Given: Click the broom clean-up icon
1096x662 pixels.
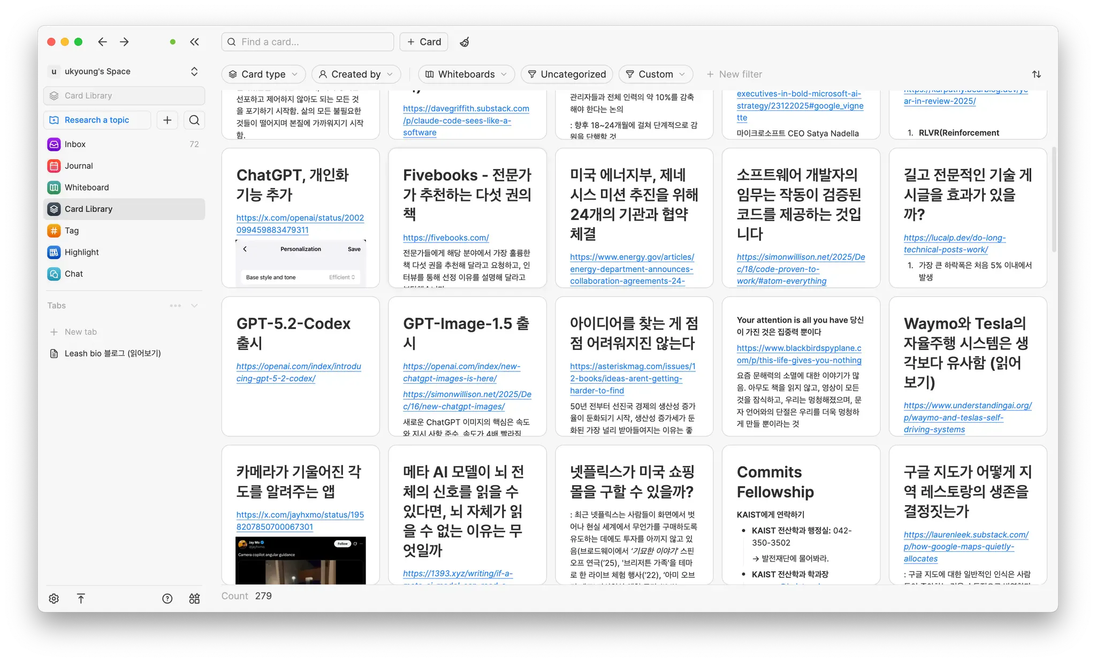Looking at the screenshot, I should pyautogui.click(x=465, y=42).
